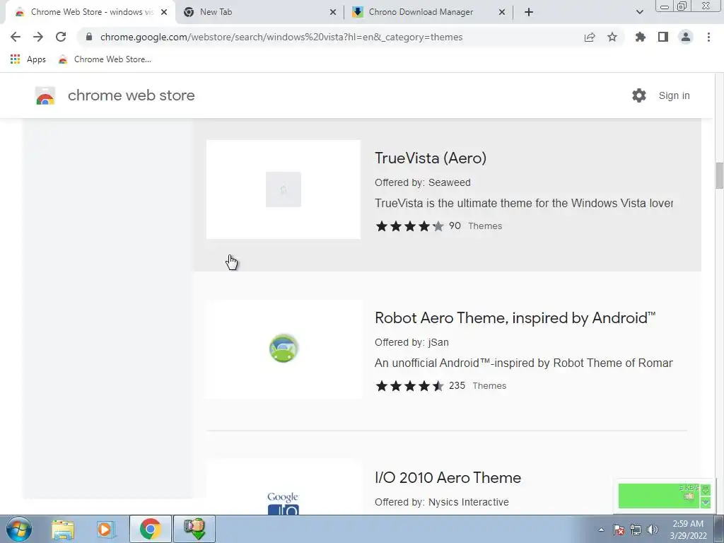Reload the current page
Screen dimensions: 724x543
(x=61, y=37)
